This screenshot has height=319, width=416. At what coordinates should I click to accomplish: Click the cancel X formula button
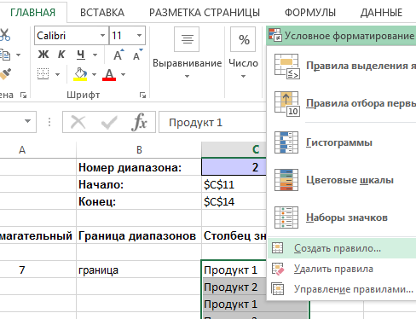point(78,122)
